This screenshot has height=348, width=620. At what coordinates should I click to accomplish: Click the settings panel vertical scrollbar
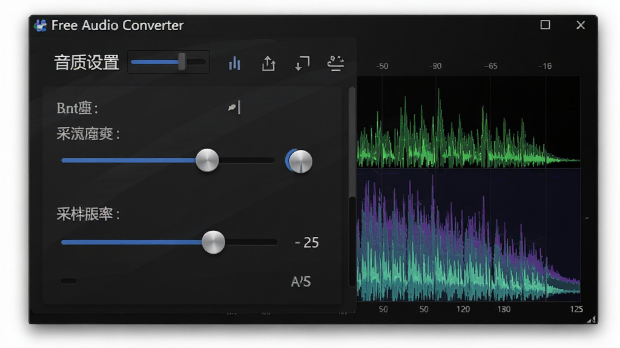click(x=352, y=187)
